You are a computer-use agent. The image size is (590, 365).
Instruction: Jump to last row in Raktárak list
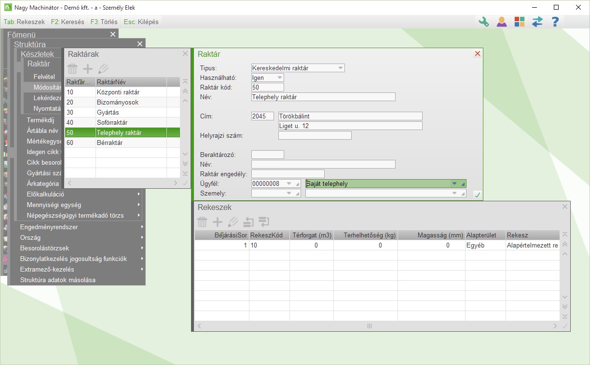[x=185, y=173]
